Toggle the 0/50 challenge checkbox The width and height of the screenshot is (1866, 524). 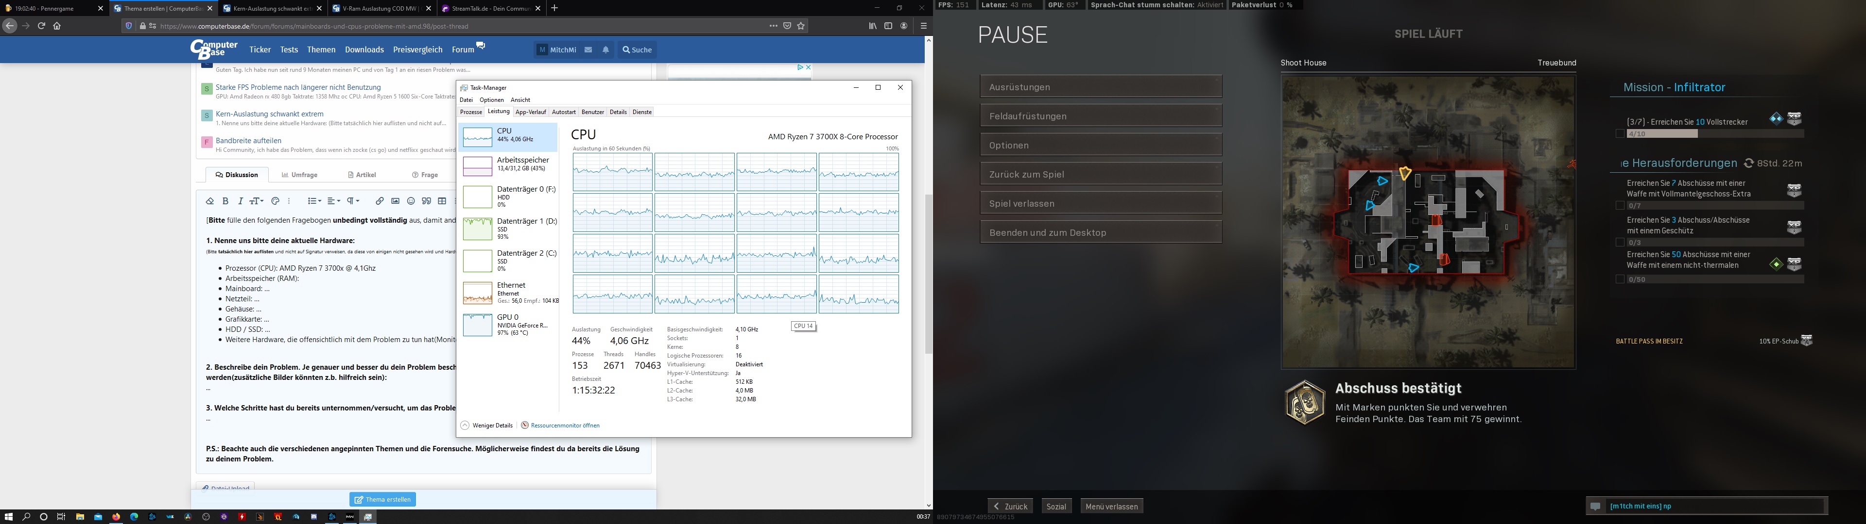pos(1620,279)
